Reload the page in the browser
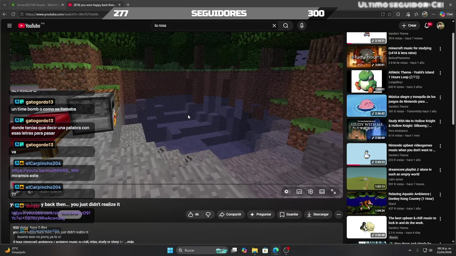 [x=13, y=14]
